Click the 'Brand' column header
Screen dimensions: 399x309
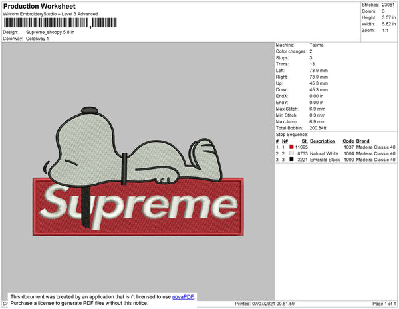coord(362,141)
